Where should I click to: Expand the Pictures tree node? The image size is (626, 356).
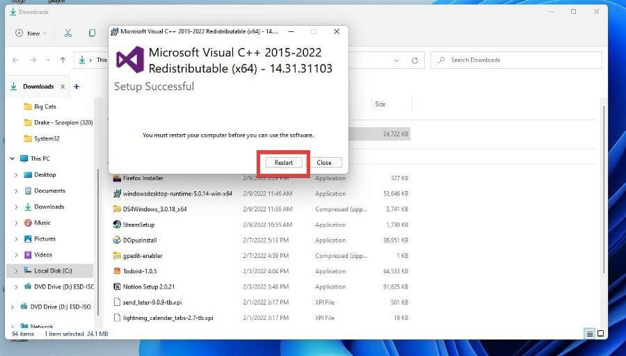pyautogui.click(x=16, y=238)
